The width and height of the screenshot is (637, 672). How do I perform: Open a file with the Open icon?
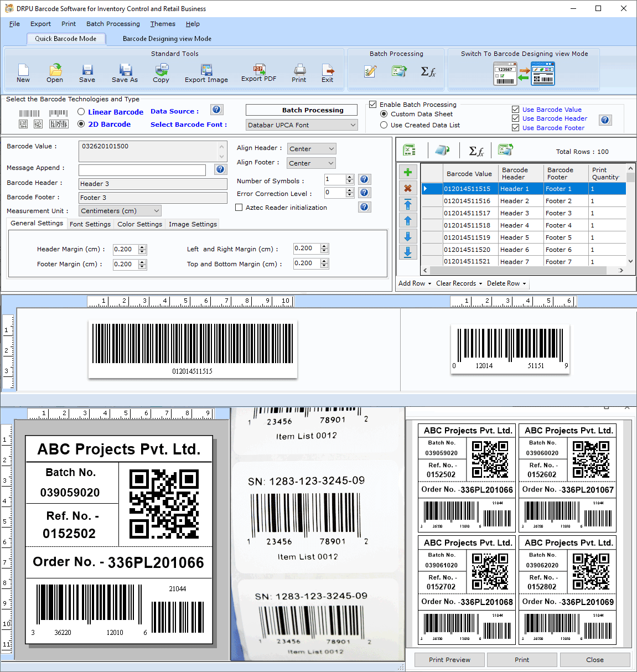(x=55, y=70)
